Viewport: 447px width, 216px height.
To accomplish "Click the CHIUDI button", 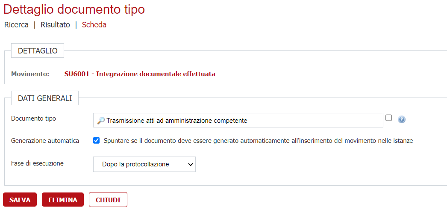I will point(108,200).
